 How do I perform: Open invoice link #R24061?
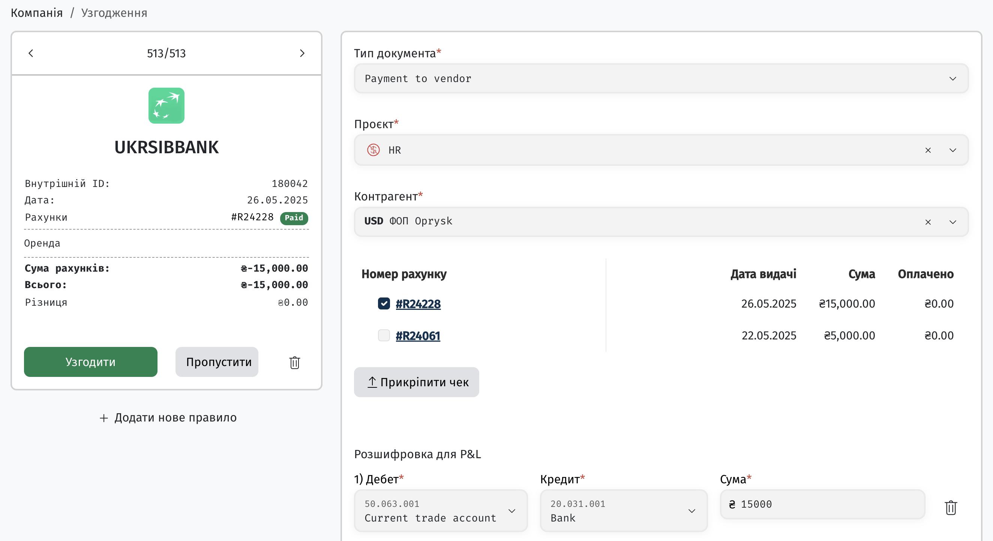click(x=417, y=336)
